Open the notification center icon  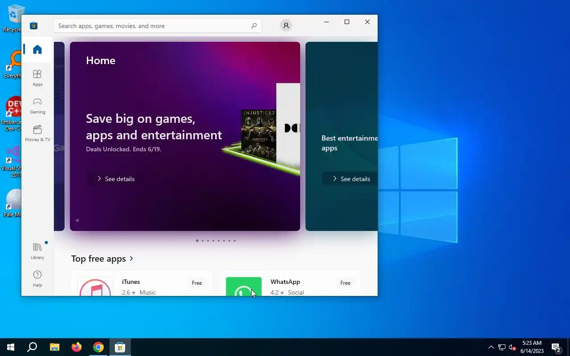point(556,347)
